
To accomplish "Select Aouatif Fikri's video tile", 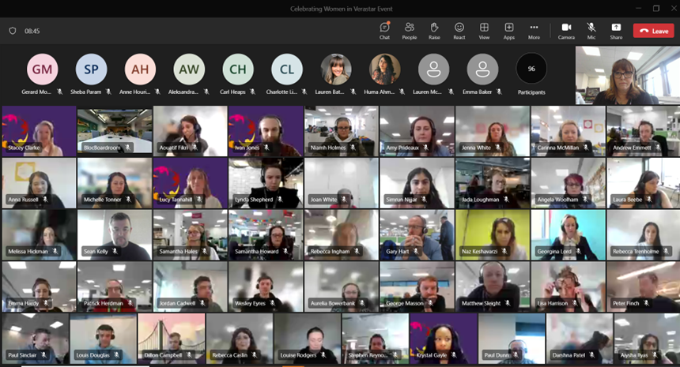I will click(190, 131).
